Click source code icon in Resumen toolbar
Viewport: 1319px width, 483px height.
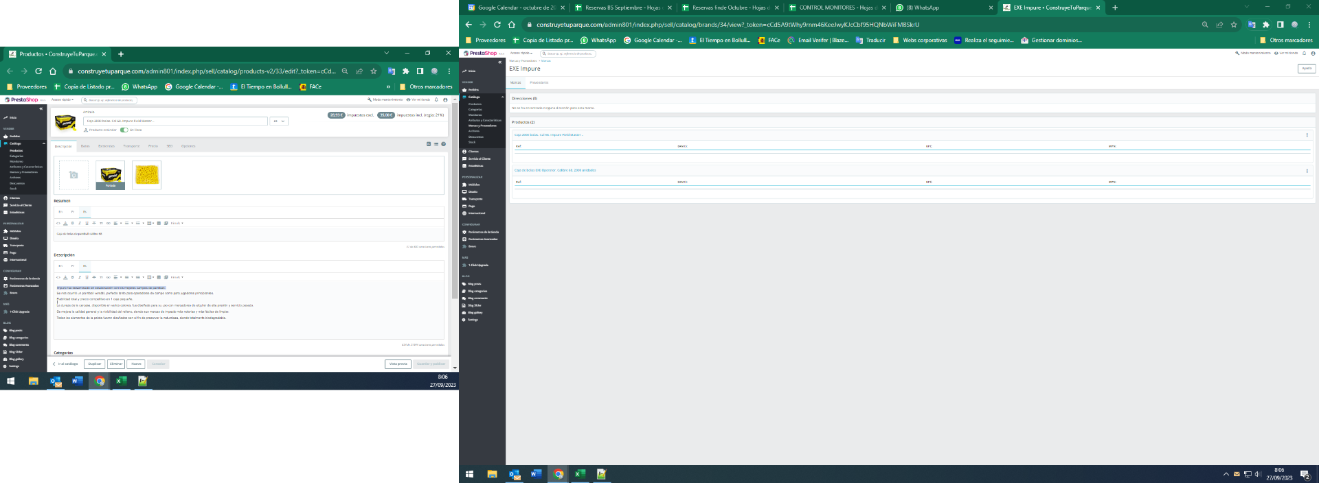point(58,223)
